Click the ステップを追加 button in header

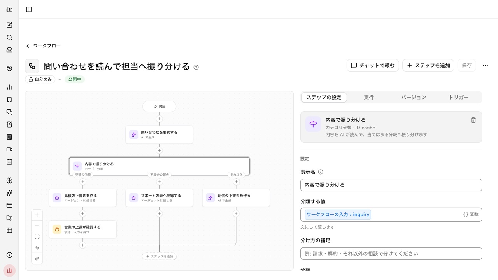(x=428, y=65)
